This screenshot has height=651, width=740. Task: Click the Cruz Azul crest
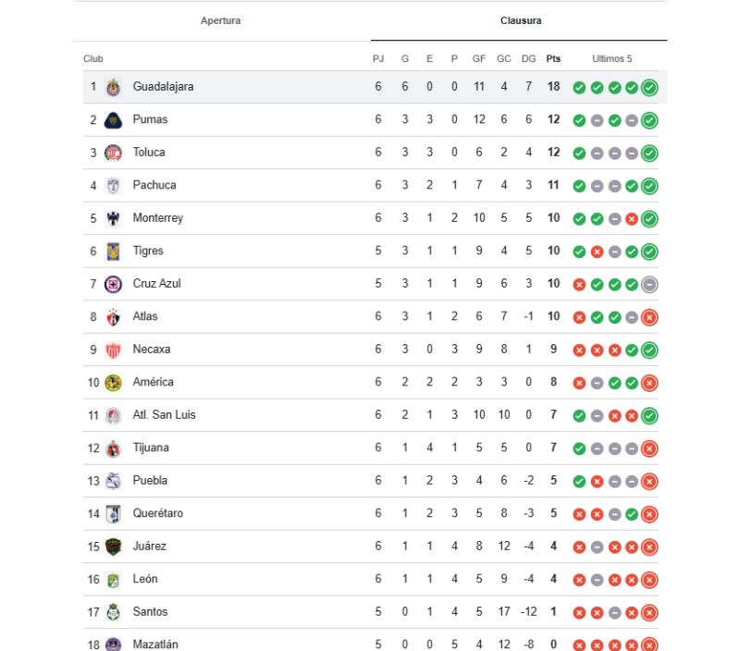[x=113, y=284]
